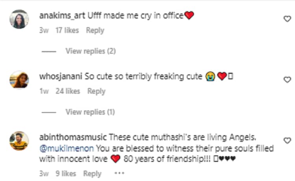Open more options on abinthomasmusic comment

(118, 173)
